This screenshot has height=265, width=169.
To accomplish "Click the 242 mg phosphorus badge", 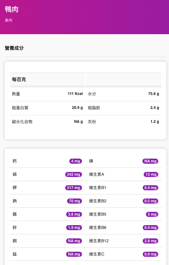I will pos(73,174).
